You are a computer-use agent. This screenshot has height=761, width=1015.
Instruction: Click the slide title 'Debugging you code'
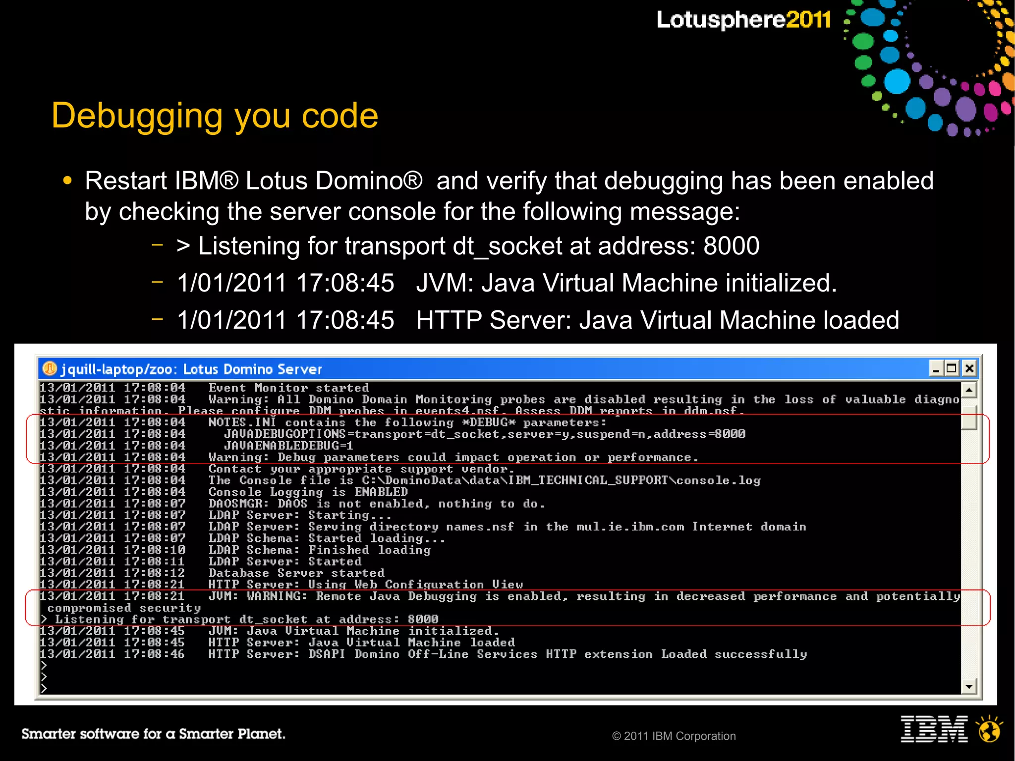(x=215, y=116)
